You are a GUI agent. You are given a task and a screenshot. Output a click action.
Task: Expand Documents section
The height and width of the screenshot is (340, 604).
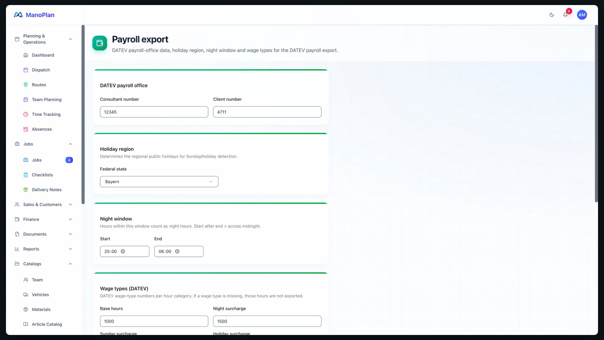43,234
